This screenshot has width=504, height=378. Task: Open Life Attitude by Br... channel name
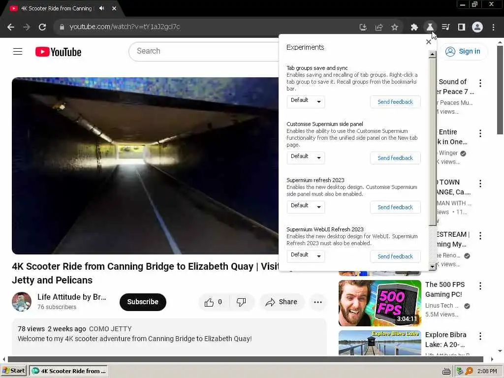72,297
